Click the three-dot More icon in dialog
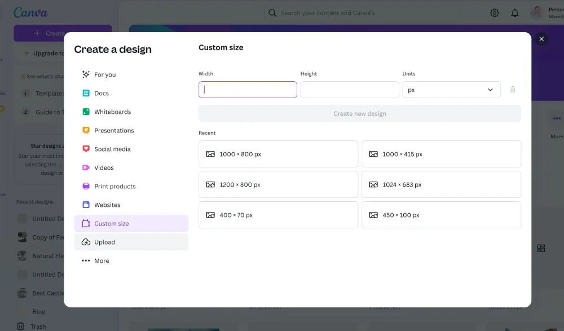This screenshot has width=564, height=331. 86,261
